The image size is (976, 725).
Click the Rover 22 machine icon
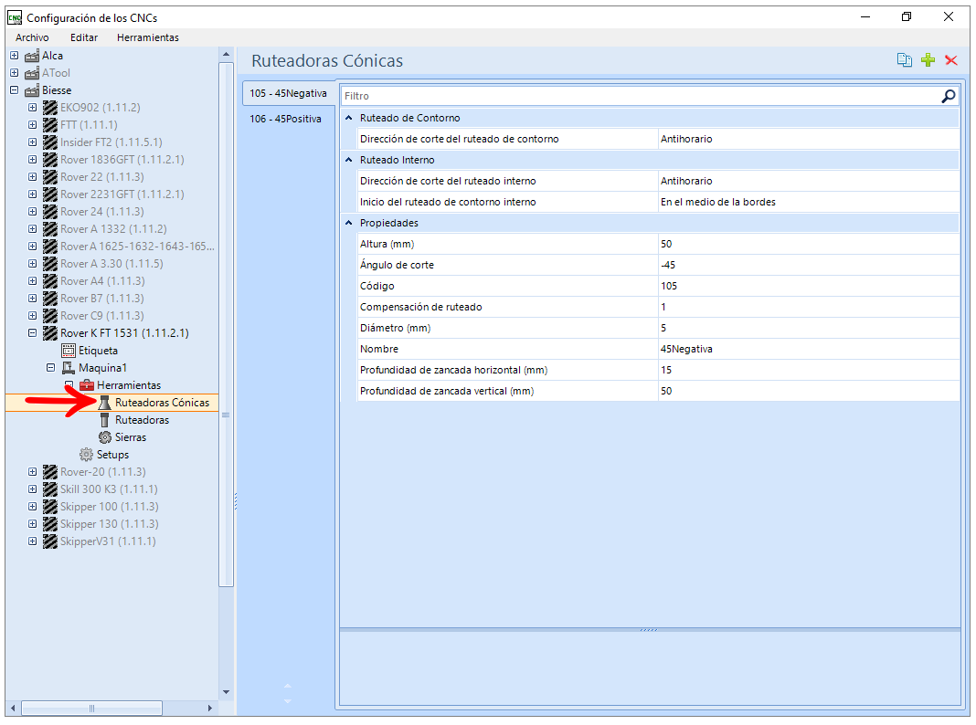[49, 177]
